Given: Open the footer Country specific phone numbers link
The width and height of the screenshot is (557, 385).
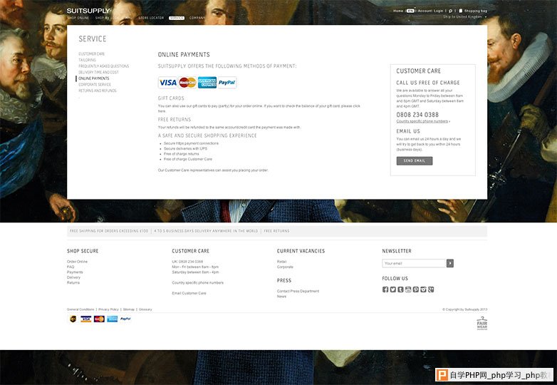Looking at the screenshot, I should [197, 282].
